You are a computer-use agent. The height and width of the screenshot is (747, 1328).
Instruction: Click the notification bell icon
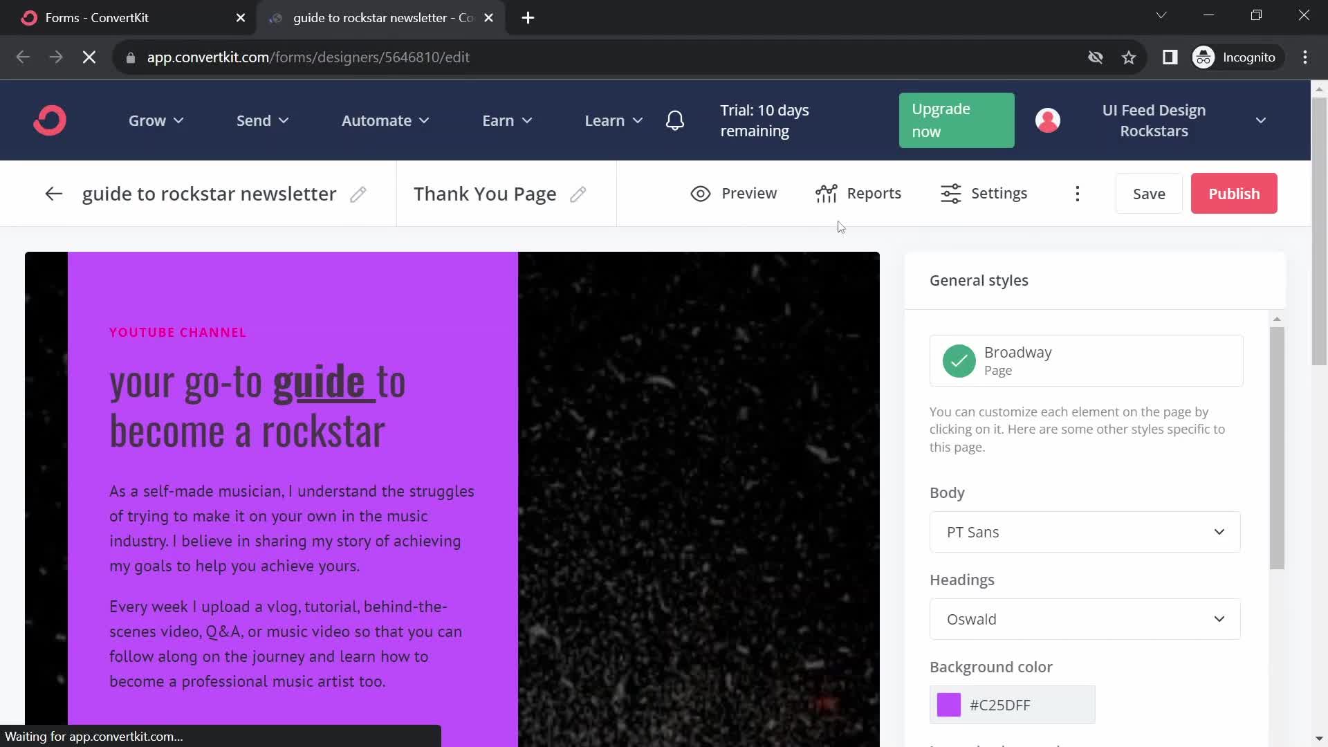(675, 120)
